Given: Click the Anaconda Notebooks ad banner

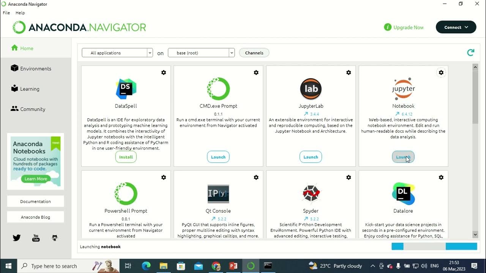Looking at the screenshot, I should 36,161.
